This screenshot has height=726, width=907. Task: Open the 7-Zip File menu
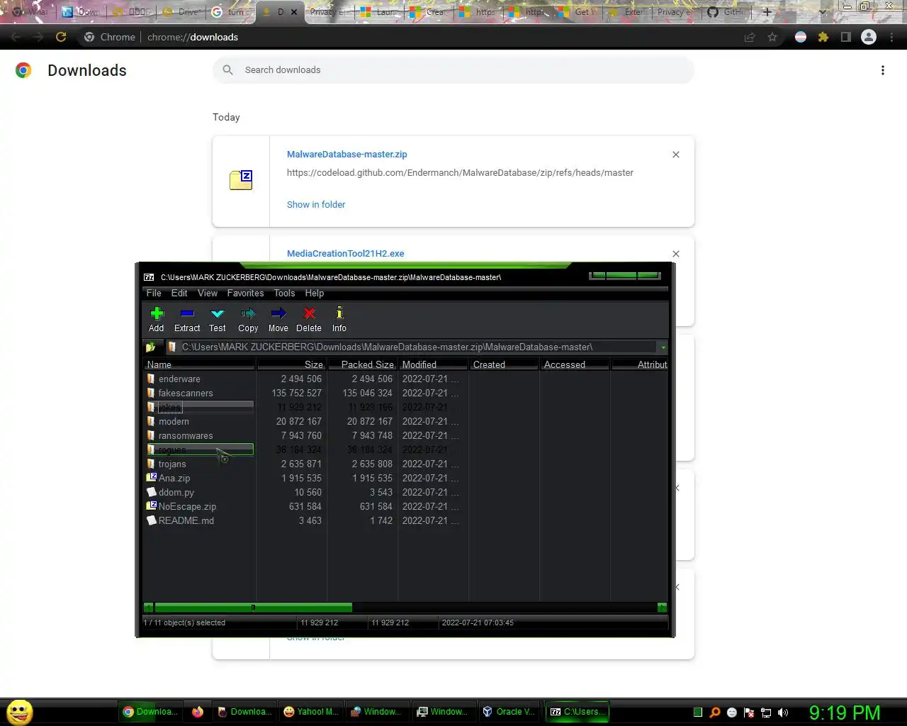154,293
